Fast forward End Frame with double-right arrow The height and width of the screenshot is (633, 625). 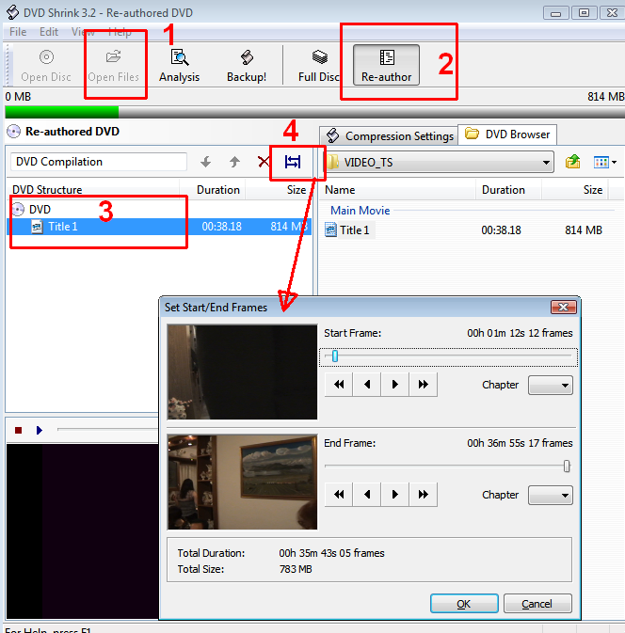(423, 494)
